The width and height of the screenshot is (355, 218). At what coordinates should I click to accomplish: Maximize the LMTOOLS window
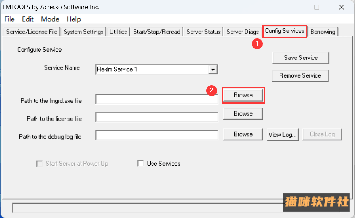[317, 7]
